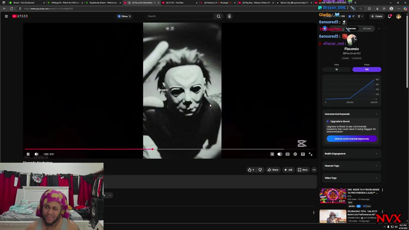Click the vidIQ player overlay icon

tap(272, 154)
